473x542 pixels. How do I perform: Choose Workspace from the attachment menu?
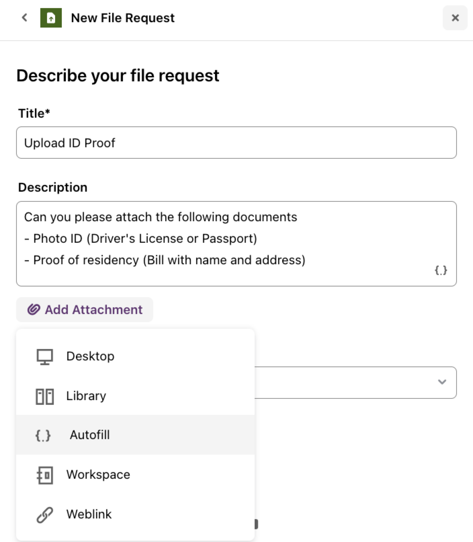tap(135, 474)
